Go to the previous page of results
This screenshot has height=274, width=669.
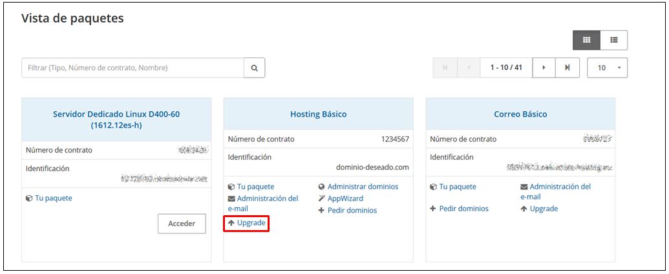click(469, 68)
